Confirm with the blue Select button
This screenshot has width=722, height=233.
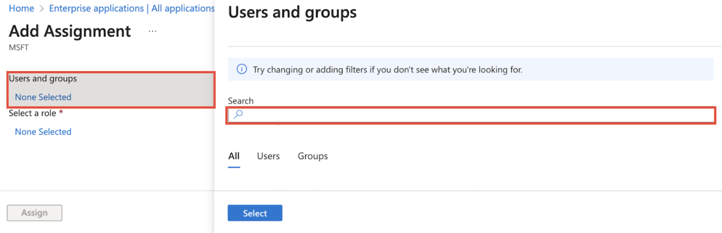pyautogui.click(x=255, y=213)
